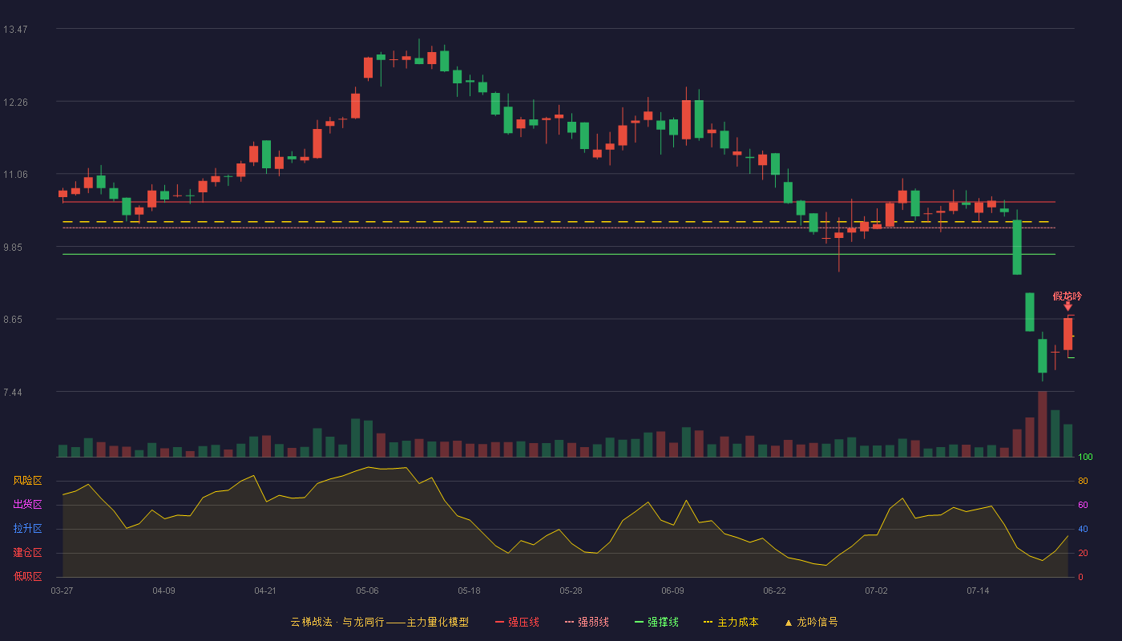Click the 06-22 date label

[x=774, y=591]
